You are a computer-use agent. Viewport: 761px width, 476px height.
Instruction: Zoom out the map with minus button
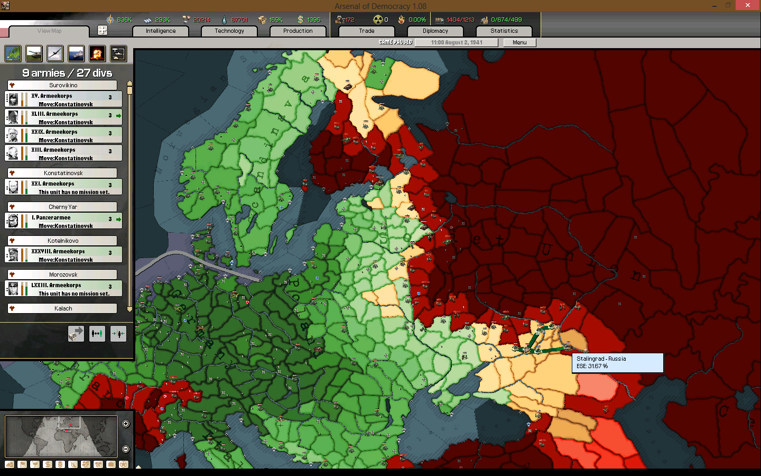tap(126, 449)
